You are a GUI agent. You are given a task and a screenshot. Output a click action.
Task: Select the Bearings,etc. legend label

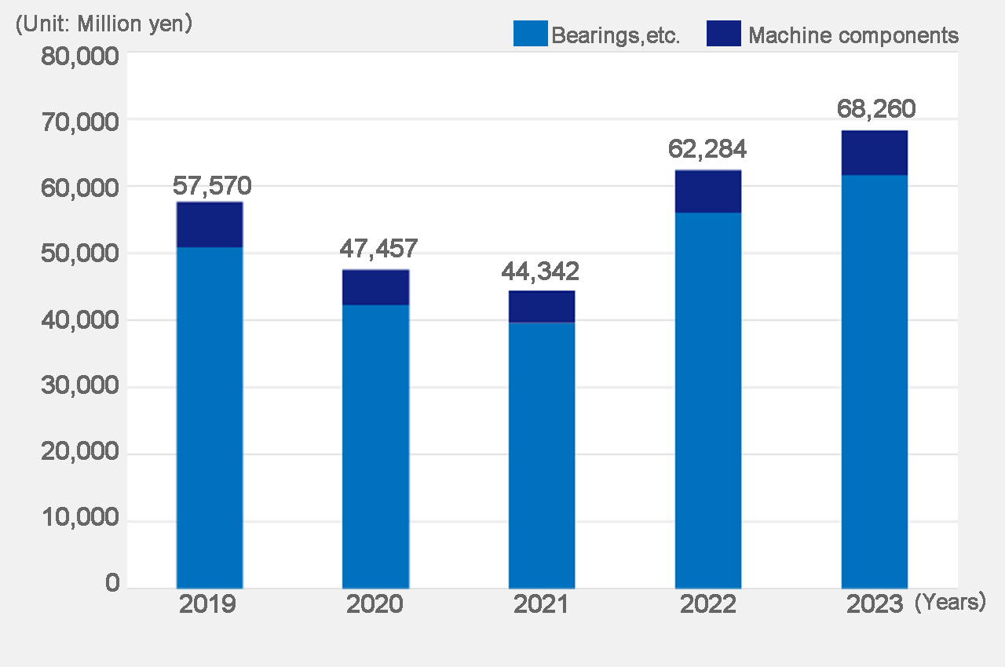tap(616, 35)
